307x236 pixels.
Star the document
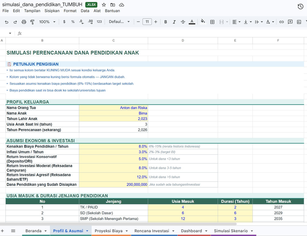104,5
